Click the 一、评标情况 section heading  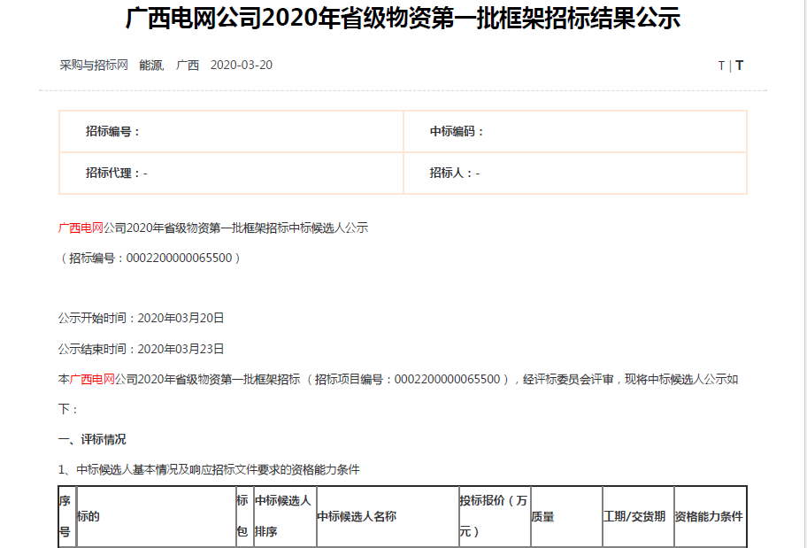[92, 439]
